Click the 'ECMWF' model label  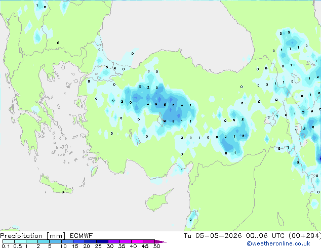(81, 236)
